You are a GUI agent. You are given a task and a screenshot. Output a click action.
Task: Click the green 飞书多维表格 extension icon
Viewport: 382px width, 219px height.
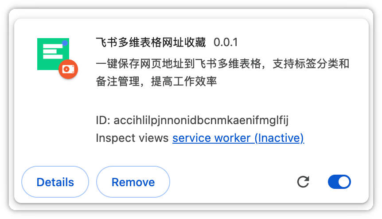[53, 54]
